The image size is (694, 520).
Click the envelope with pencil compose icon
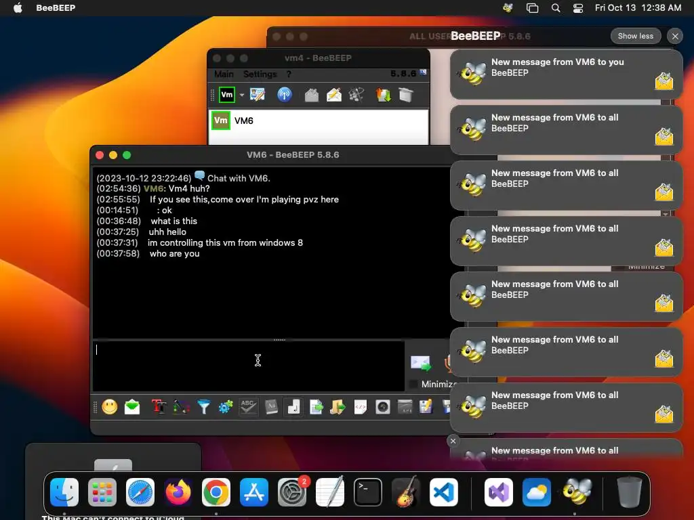coord(334,95)
